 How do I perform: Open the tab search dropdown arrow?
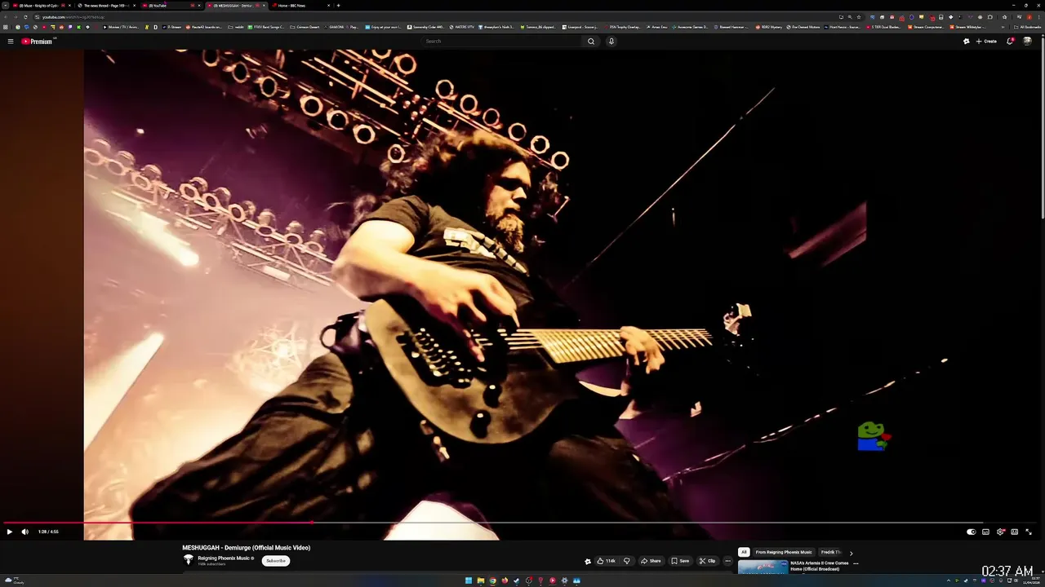[x=4, y=6]
